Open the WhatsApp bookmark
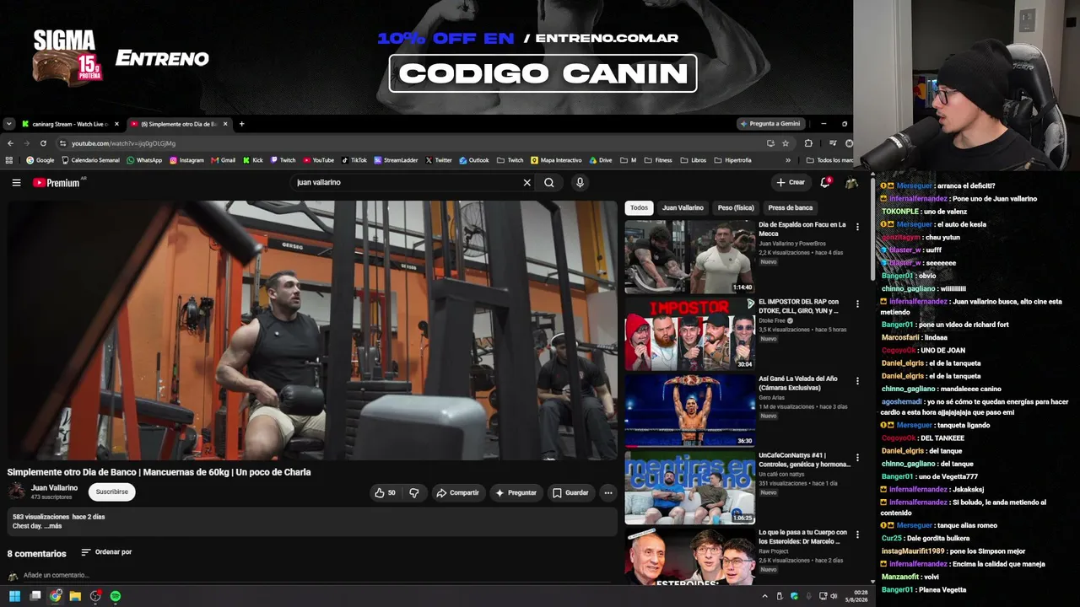The image size is (1080, 607). (144, 160)
